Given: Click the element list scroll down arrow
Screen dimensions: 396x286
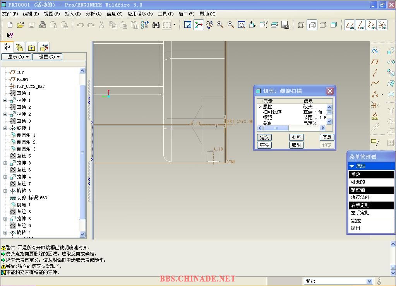Looking at the screenshot, I should point(329,122).
